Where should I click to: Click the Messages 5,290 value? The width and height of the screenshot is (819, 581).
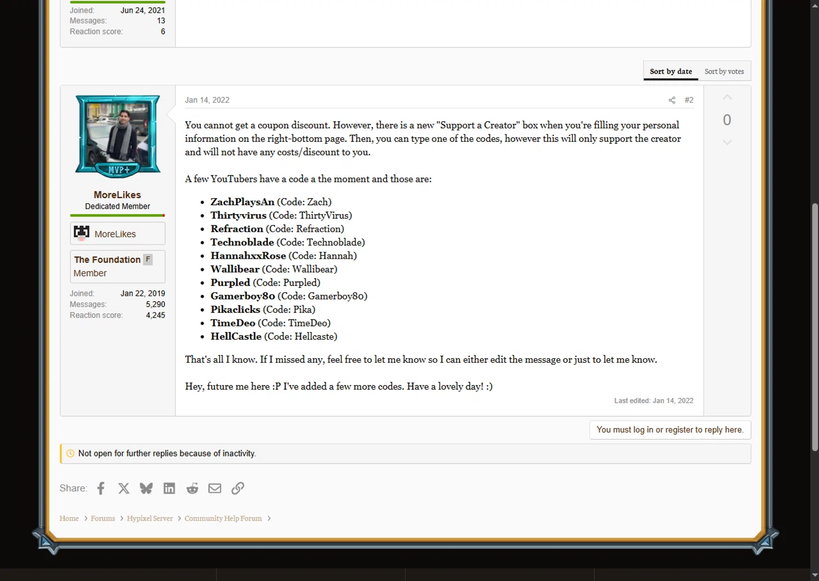tap(155, 304)
